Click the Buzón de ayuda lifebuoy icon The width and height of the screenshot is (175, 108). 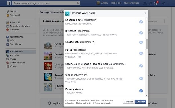(8, 63)
